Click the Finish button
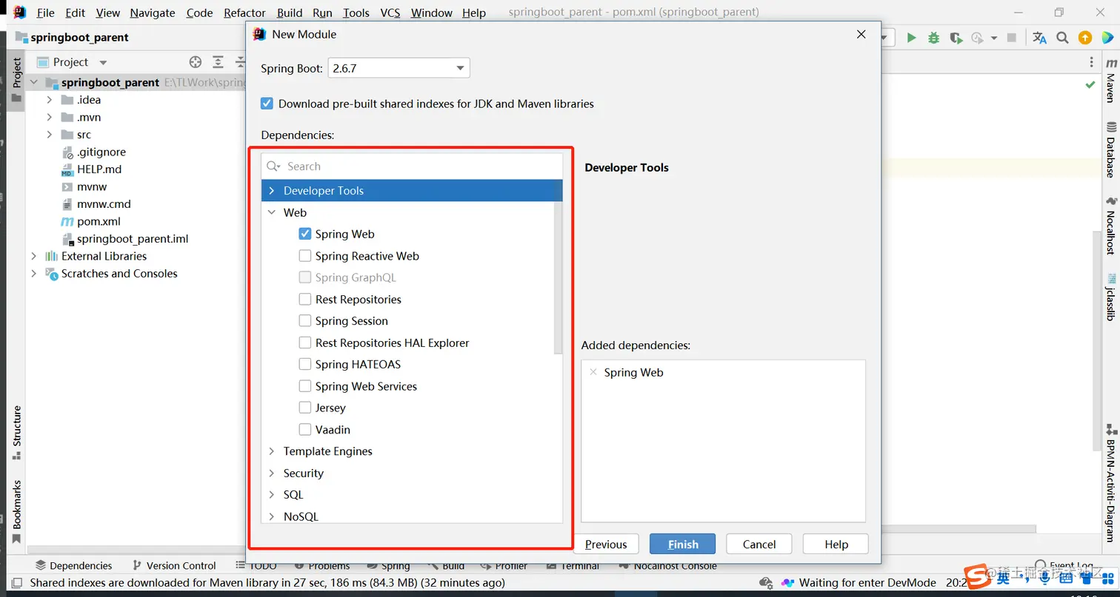Image resolution: width=1120 pixels, height=597 pixels. coord(683,544)
